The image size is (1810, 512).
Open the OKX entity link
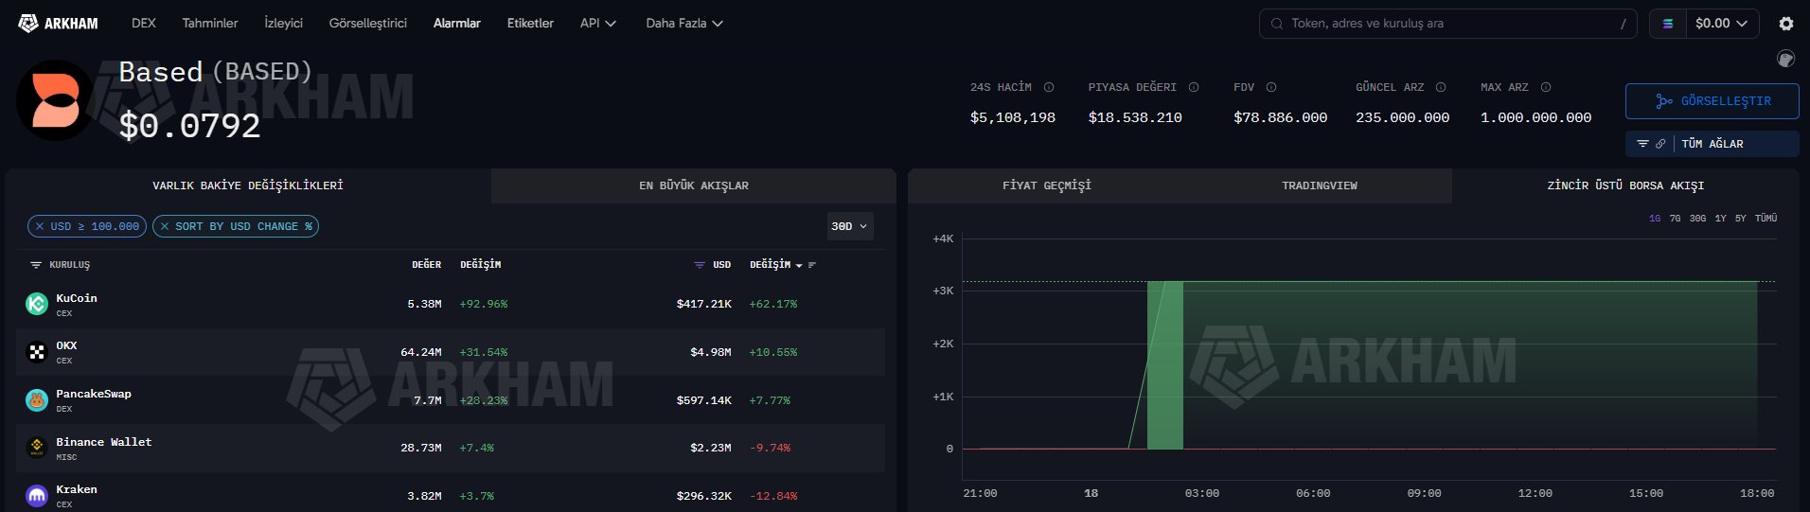coord(66,345)
